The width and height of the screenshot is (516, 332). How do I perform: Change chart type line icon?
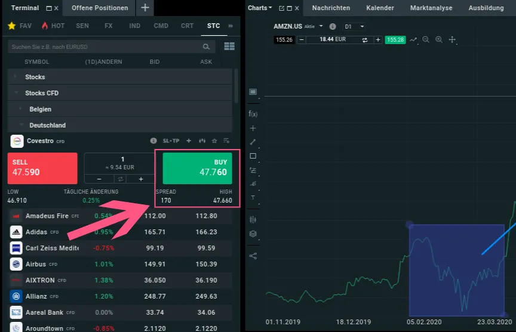coord(413,40)
